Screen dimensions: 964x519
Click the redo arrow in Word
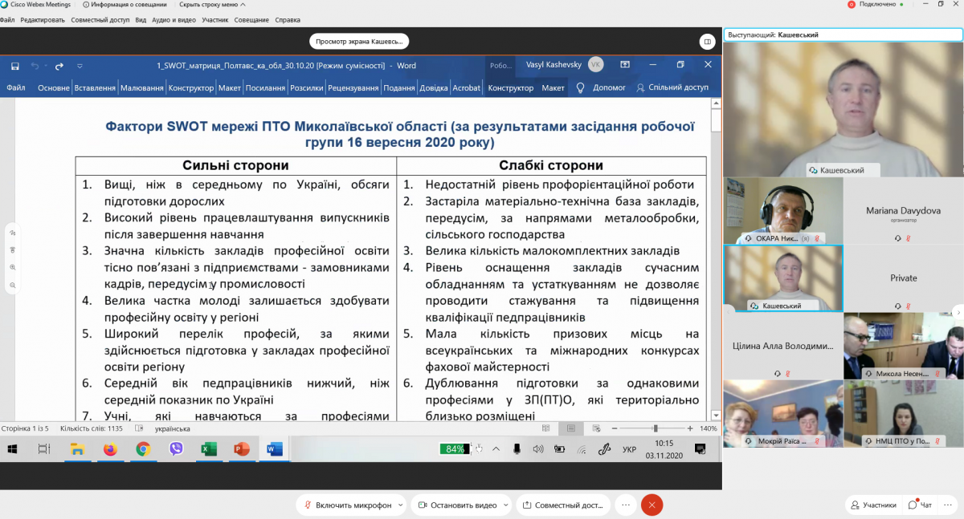(x=59, y=66)
